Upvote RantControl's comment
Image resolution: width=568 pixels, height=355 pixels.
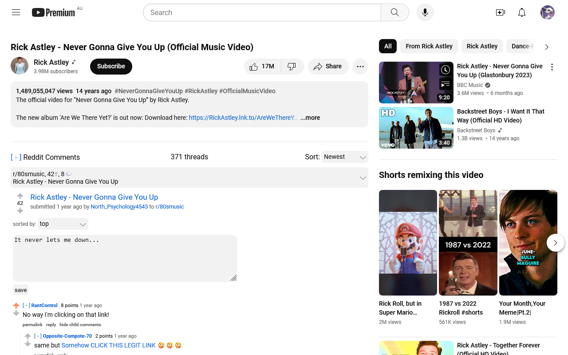click(x=16, y=306)
